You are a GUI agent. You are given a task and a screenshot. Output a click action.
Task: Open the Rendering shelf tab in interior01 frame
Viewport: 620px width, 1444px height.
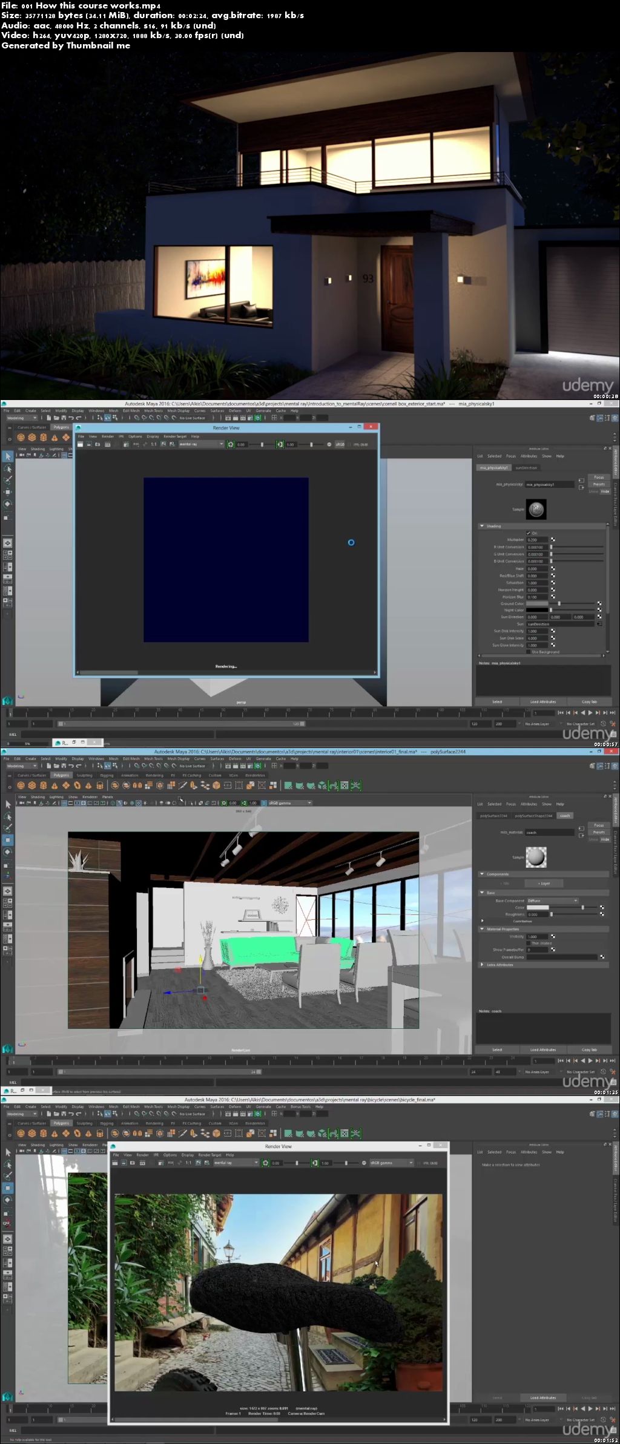coord(154,775)
